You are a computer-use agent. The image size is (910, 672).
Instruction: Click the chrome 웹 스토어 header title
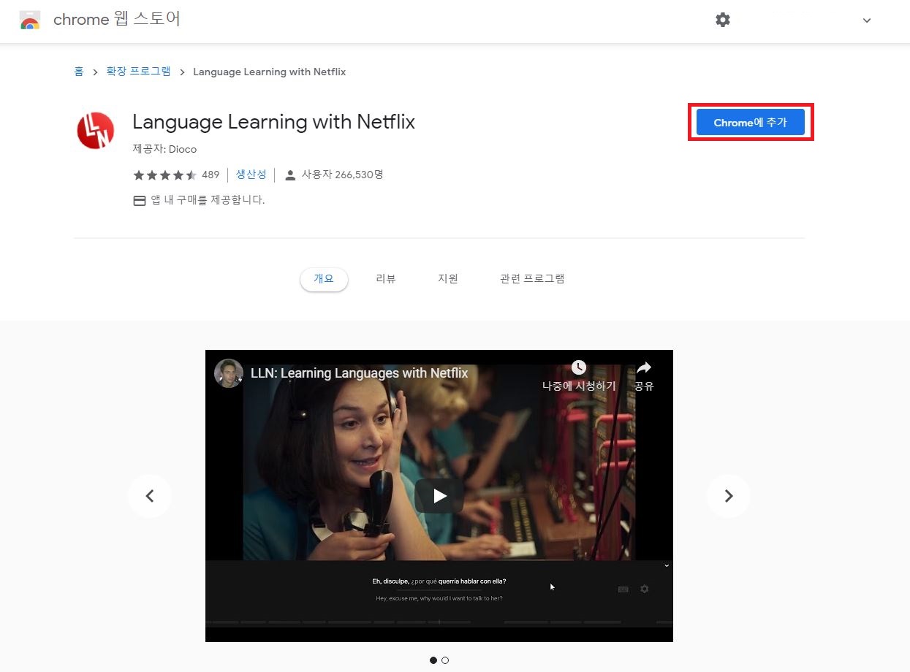coord(117,20)
